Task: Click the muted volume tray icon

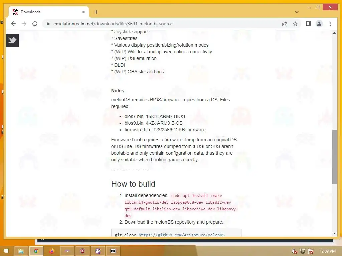Action: 294,251
